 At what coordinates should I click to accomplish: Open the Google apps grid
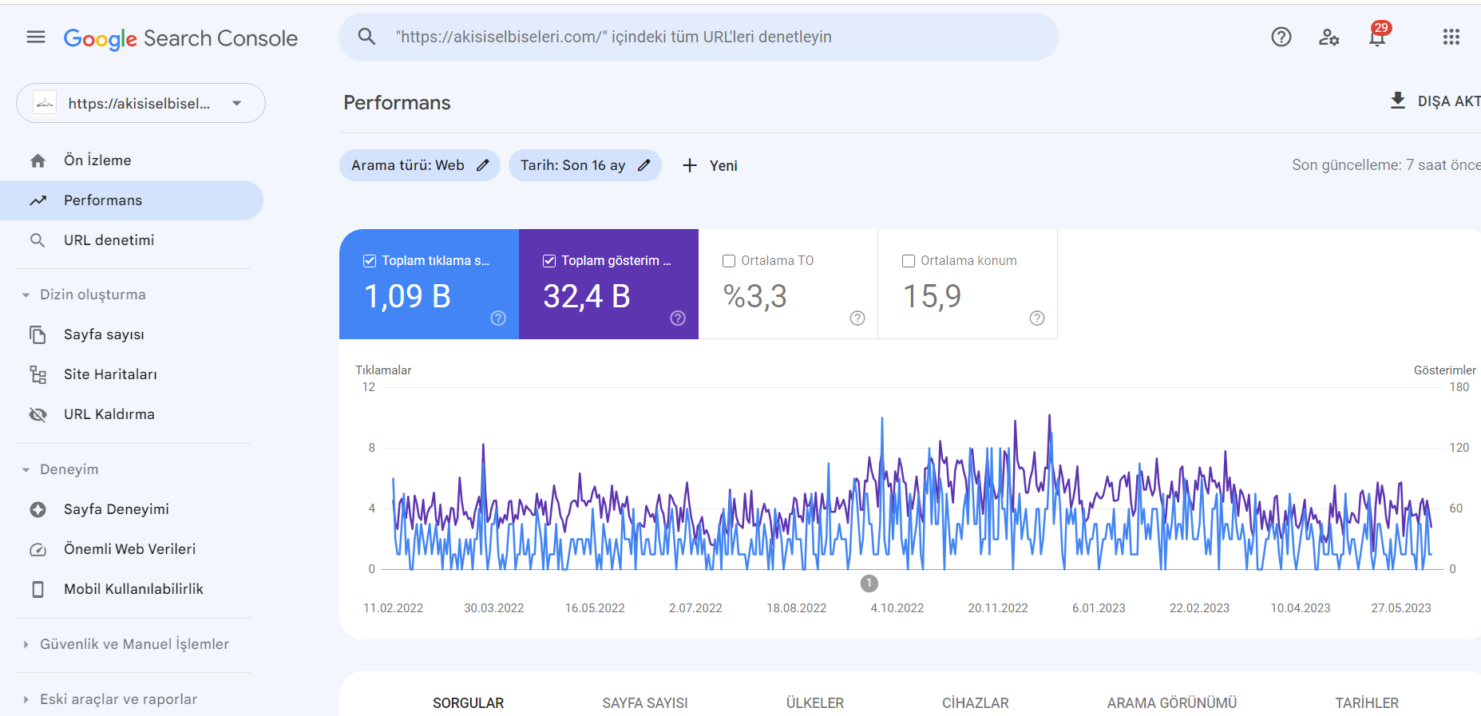point(1451,37)
